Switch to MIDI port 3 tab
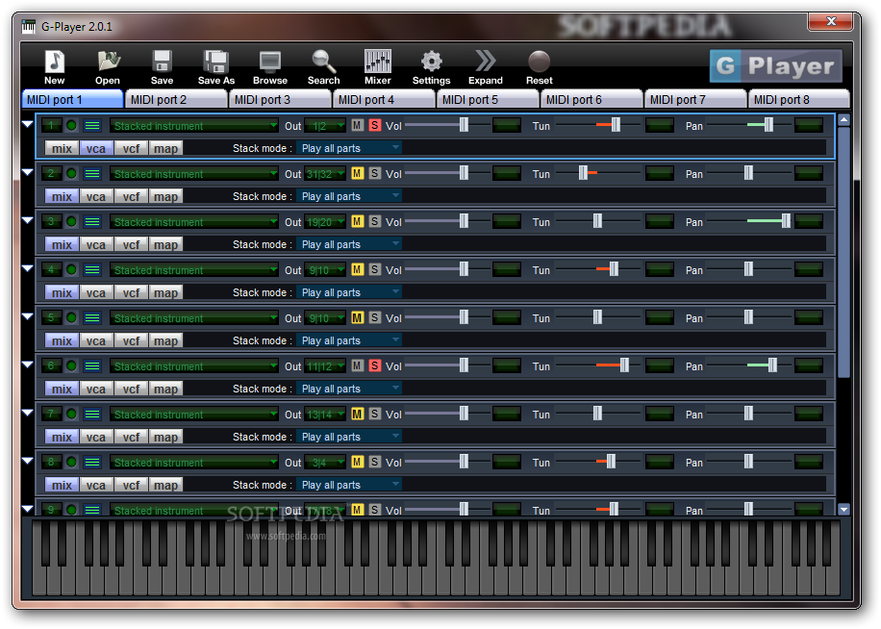881x629 pixels. click(x=281, y=99)
